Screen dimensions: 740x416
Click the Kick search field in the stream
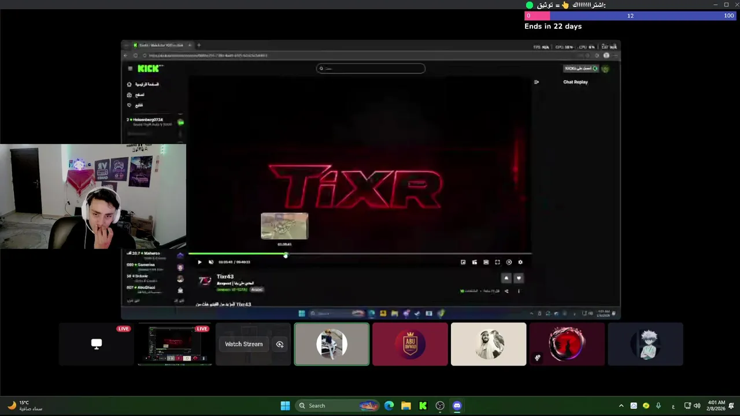(371, 68)
